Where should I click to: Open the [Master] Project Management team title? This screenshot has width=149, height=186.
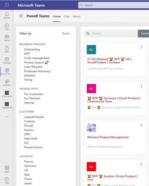click(108, 137)
